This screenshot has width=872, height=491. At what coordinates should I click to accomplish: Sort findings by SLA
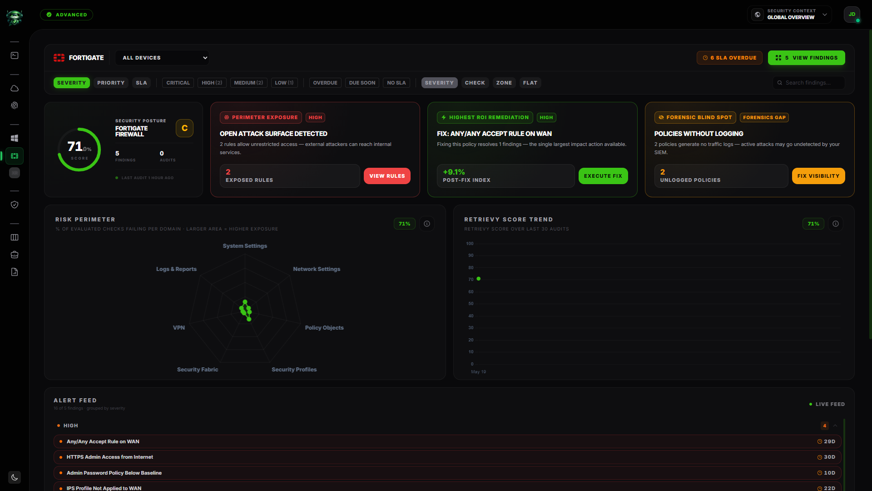point(141,83)
